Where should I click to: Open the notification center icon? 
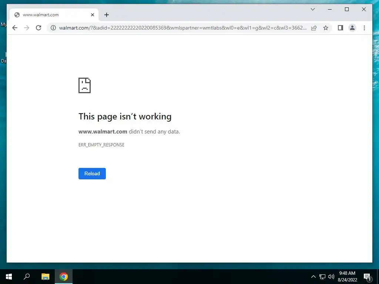tap(367, 277)
